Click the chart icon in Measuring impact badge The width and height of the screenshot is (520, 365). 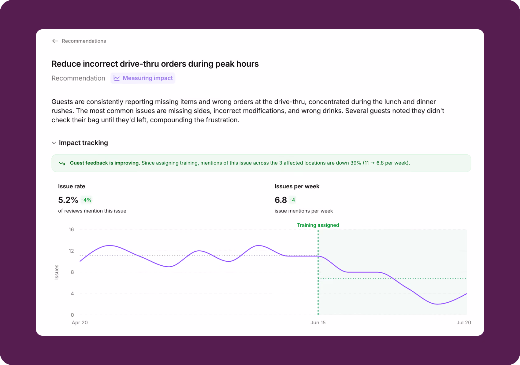tap(117, 78)
